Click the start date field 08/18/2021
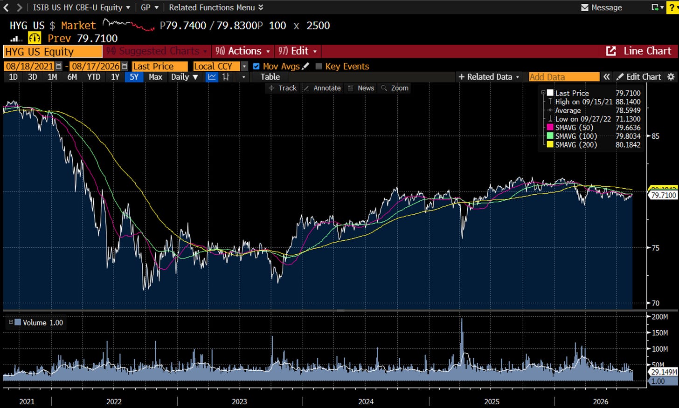The height and width of the screenshot is (408, 679). [30, 66]
